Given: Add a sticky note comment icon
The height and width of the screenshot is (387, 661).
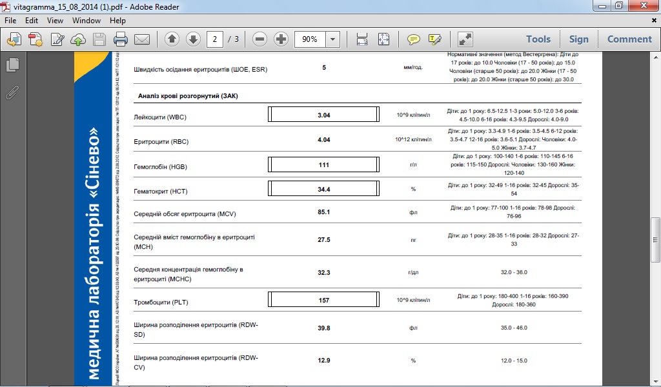Looking at the screenshot, I should click(414, 39).
